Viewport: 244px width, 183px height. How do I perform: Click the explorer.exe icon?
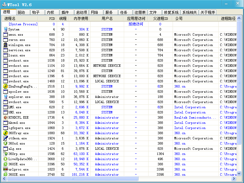click(x=5, y=97)
